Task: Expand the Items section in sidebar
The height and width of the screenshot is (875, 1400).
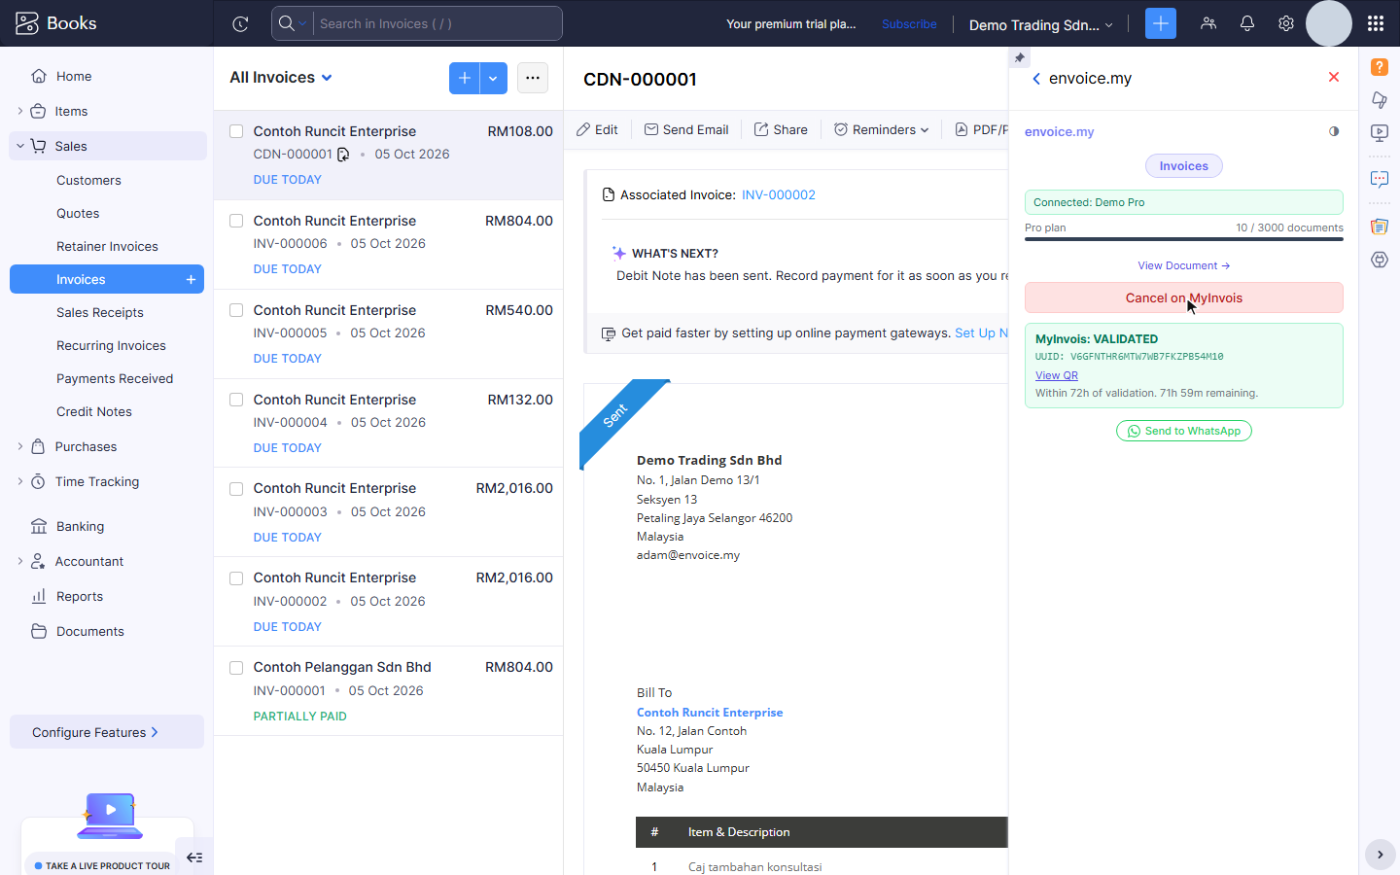Action: pyautogui.click(x=20, y=111)
